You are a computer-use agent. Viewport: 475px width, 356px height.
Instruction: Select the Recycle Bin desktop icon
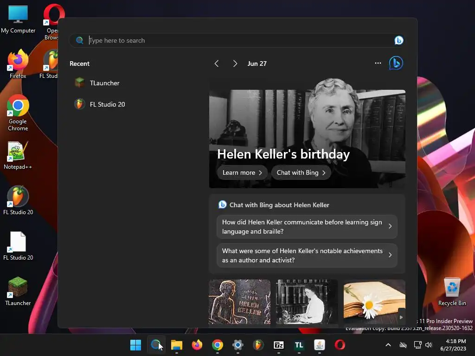tap(452, 292)
